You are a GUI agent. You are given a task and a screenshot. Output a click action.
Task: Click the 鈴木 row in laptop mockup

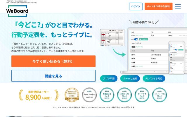click(x=149, y=55)
